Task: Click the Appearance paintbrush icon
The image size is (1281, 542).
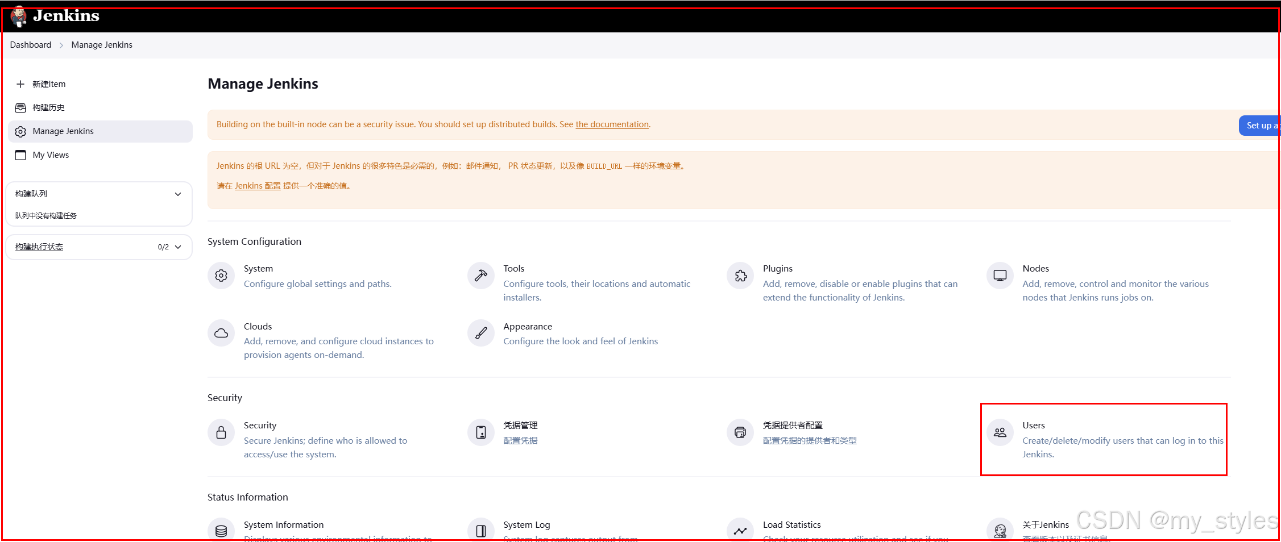Action: (x=481, y=333)
